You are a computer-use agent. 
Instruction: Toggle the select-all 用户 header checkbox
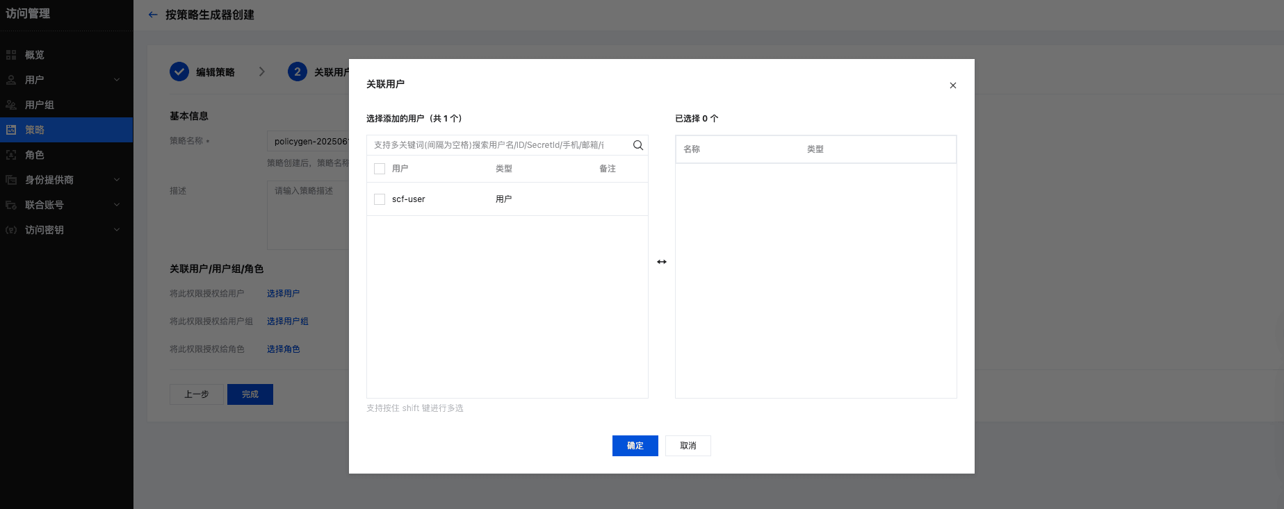[380, 169]
